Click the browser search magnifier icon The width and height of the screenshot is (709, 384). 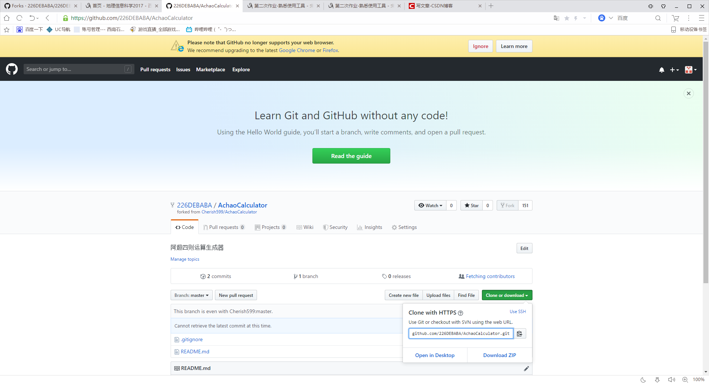click(658, 18)
